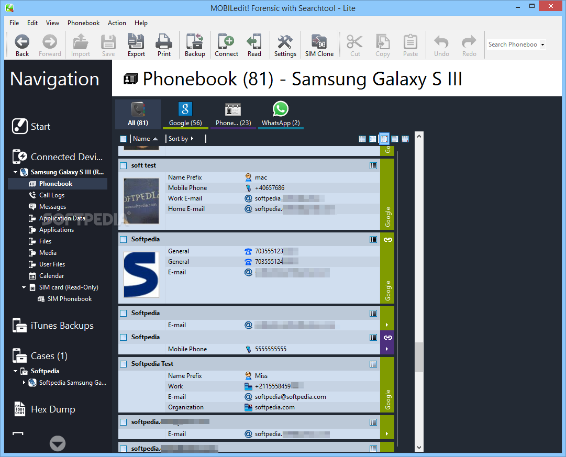Expand the Softpedia Mobile Phone contact arrow

[387, 349]
